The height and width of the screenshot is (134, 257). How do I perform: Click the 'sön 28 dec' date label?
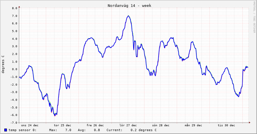(161, 125)
